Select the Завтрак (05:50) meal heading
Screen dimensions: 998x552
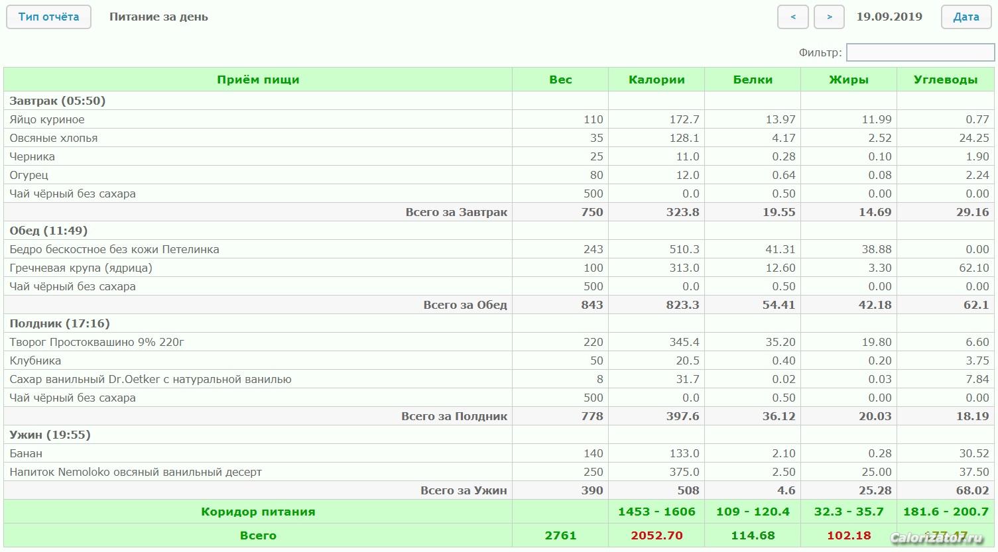(58, 101)
